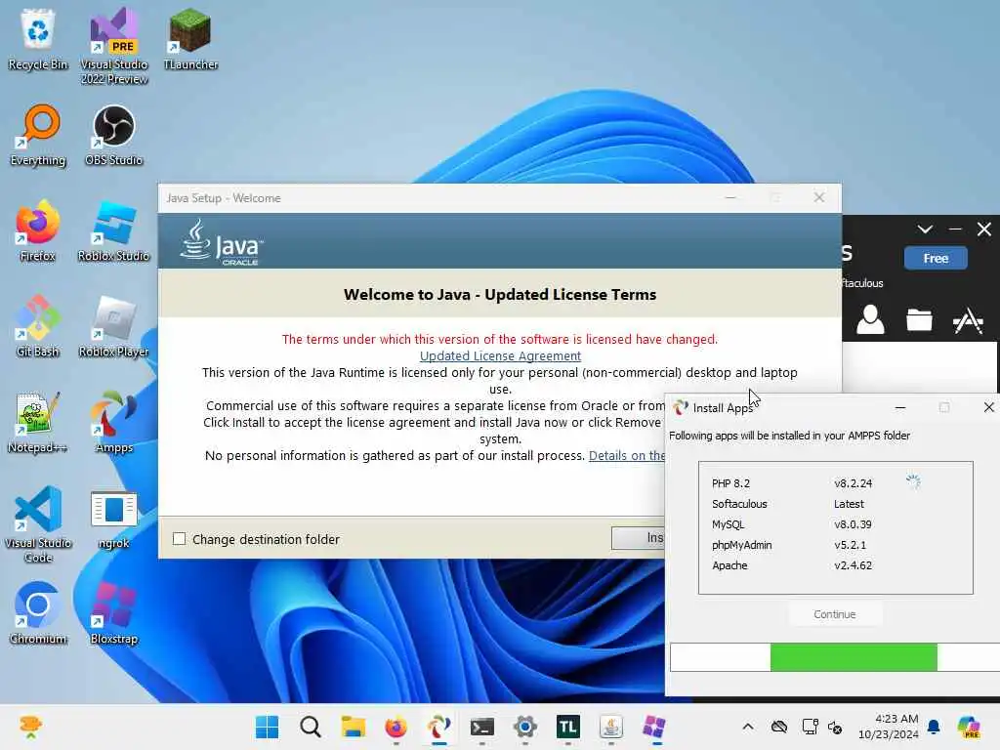Launch ngrok desktop shortcut

point(114,520)
